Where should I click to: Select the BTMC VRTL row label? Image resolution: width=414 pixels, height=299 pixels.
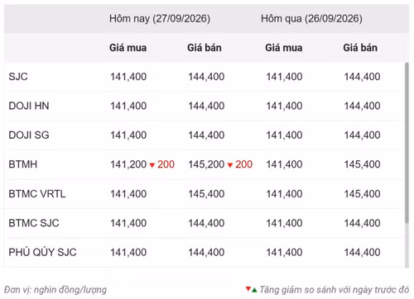37,194
